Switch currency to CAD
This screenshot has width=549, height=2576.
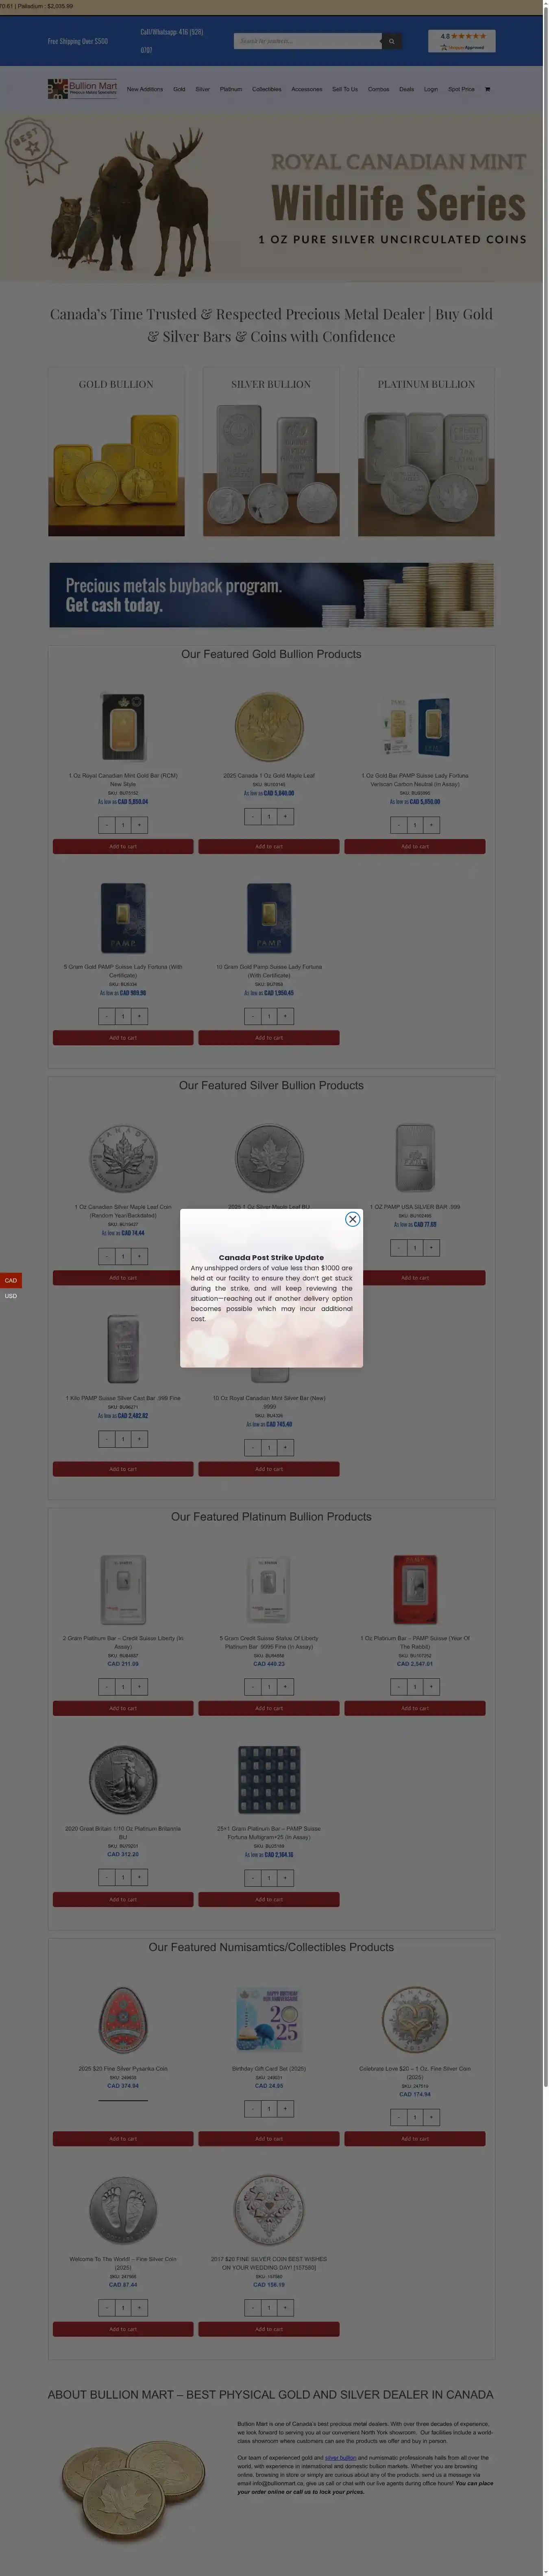tap(11, 1280)
